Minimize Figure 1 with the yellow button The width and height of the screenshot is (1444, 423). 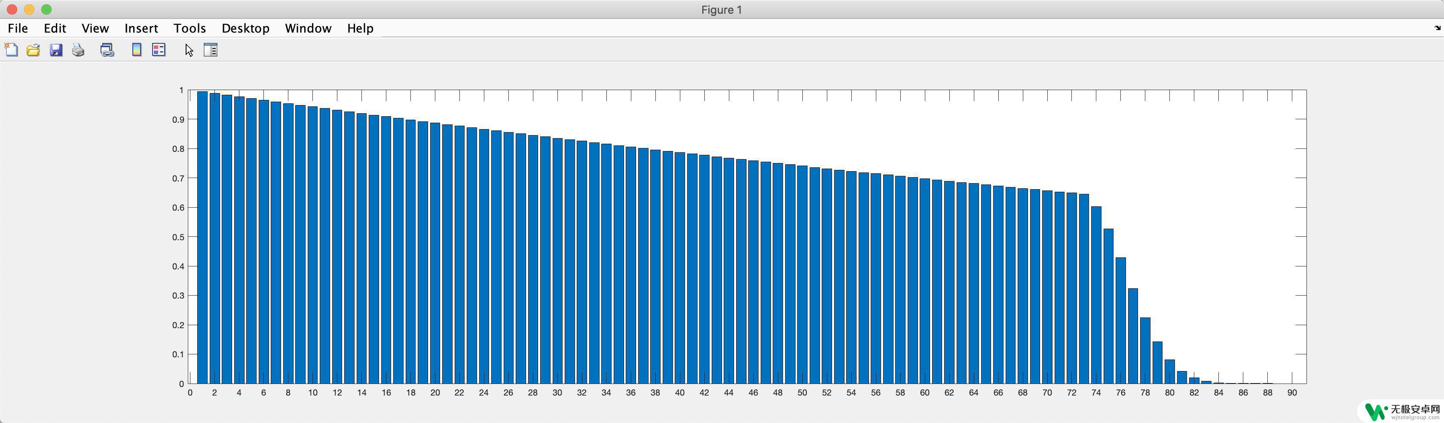[x=29, y=9]
